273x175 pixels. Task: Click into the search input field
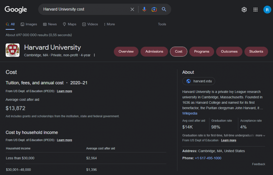click(x=85, y=9)
